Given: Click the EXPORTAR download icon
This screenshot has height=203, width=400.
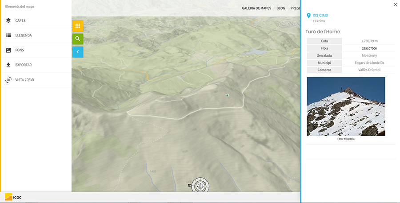Looking at the screenshot, I should tap(8, 65).
